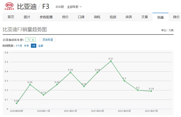The image size is (181, 117).
Task: Open the 油耗 tab
Action: [x=97, y=17]
